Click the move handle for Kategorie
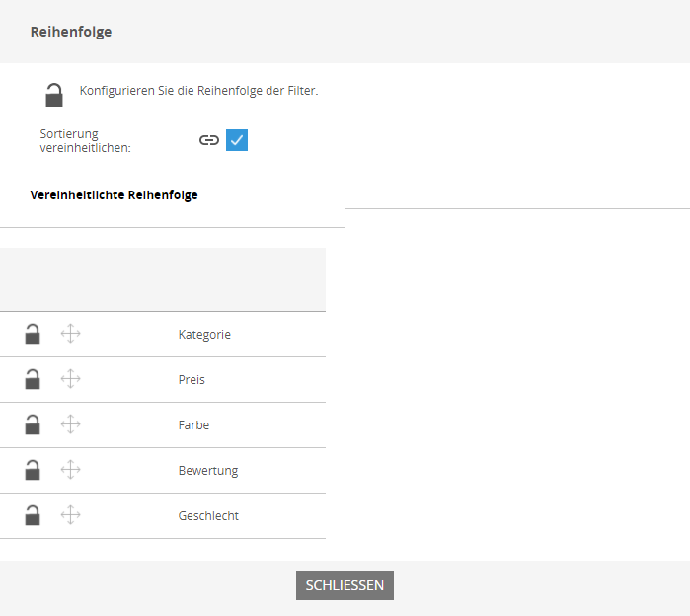690x616 pixels. point(70,334)
